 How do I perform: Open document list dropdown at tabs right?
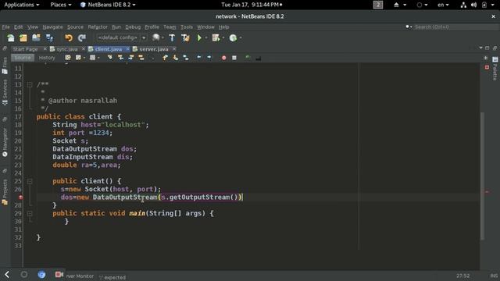[x=480, y=48]
